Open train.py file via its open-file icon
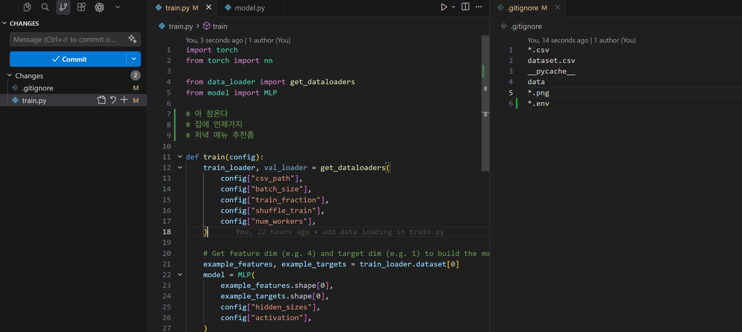Screen dimensions: 742x332 [101, 100]
